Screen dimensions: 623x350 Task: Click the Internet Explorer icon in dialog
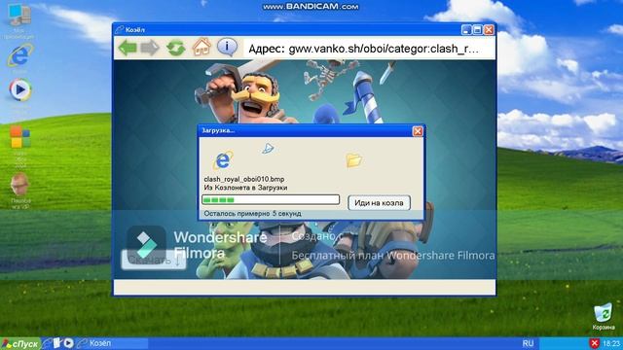point(223,160)
